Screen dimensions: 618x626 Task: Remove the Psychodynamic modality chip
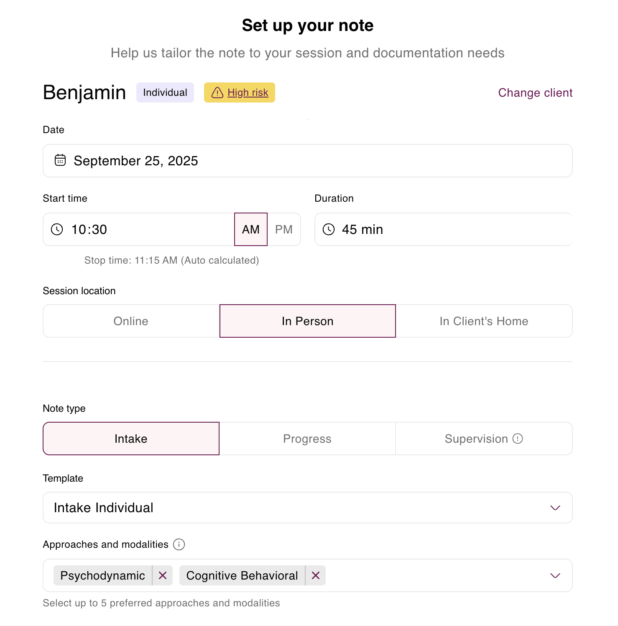click(x=163, y=575)
